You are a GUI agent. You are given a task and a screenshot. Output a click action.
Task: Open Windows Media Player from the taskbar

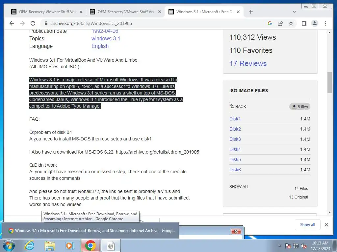coord(70,245)
